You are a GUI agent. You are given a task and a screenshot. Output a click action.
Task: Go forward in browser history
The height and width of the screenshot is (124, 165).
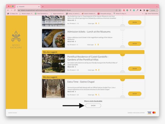[11, 10]
